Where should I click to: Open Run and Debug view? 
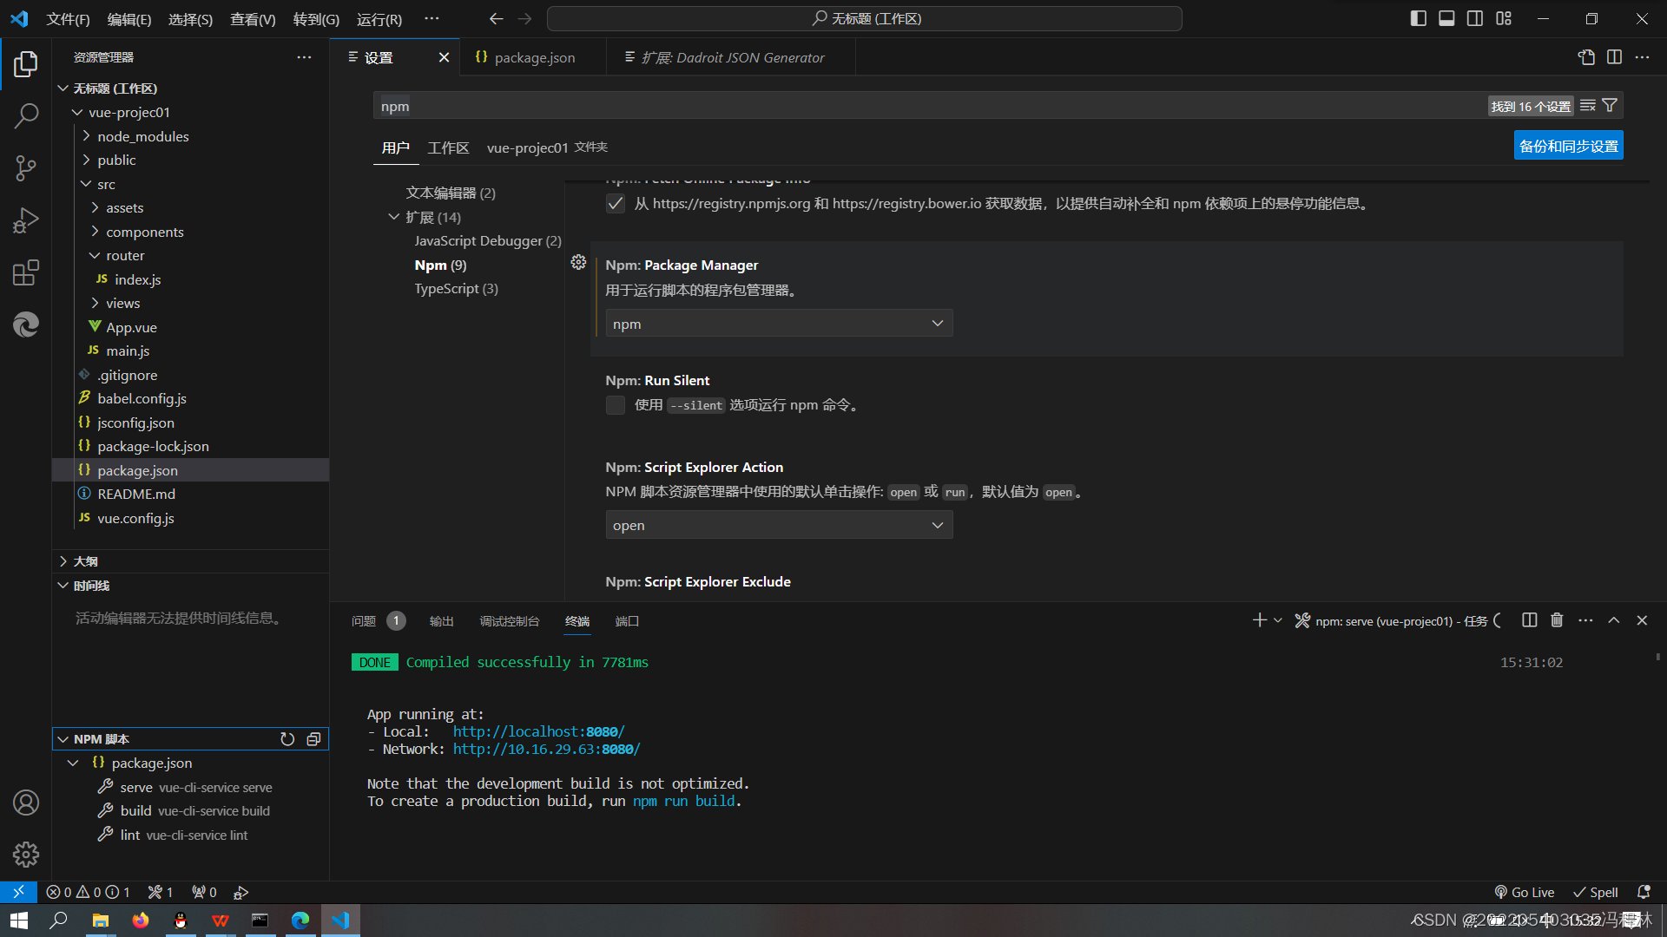(x=26, y=220)
